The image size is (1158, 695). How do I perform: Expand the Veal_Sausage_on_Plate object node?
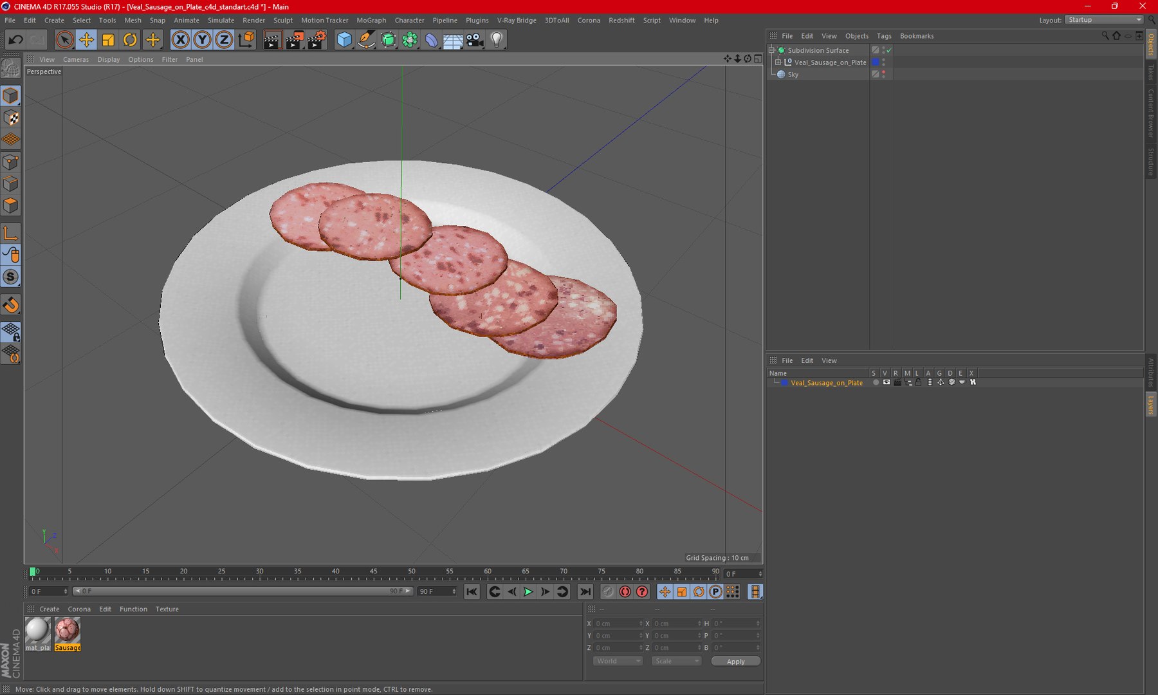(x=778, y=62)
